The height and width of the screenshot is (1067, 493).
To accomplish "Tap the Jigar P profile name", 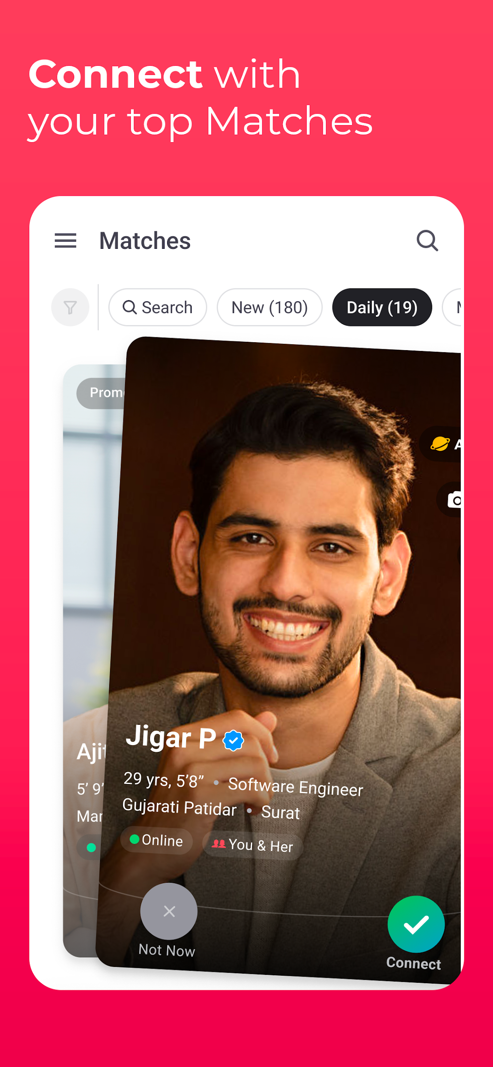I will coord(171,737).
